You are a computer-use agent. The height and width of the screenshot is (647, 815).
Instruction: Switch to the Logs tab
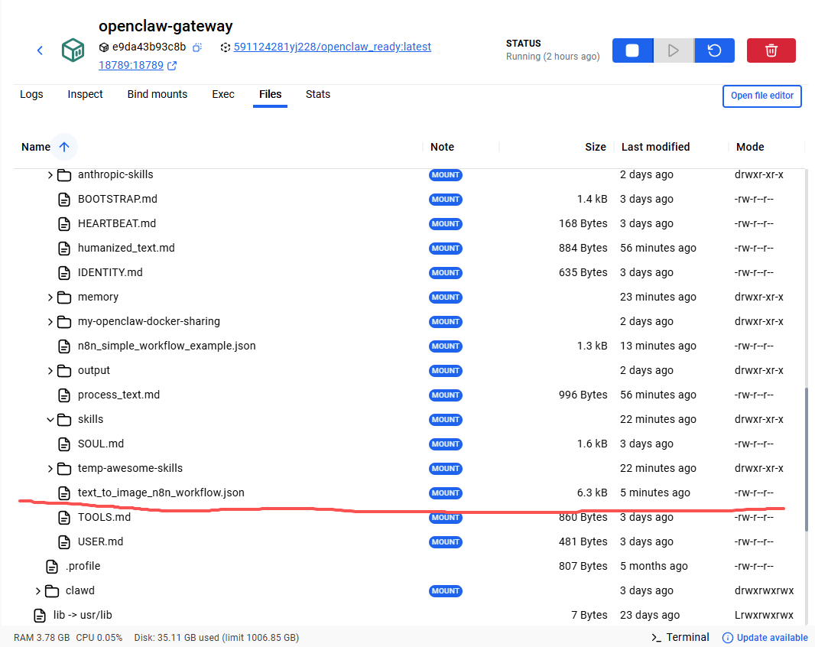pos(31,94)
